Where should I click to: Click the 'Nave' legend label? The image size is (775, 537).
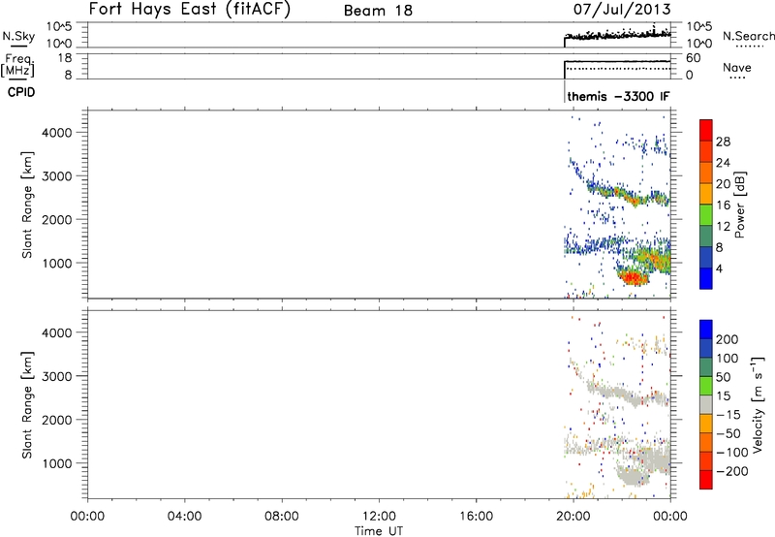pos(736,67)
